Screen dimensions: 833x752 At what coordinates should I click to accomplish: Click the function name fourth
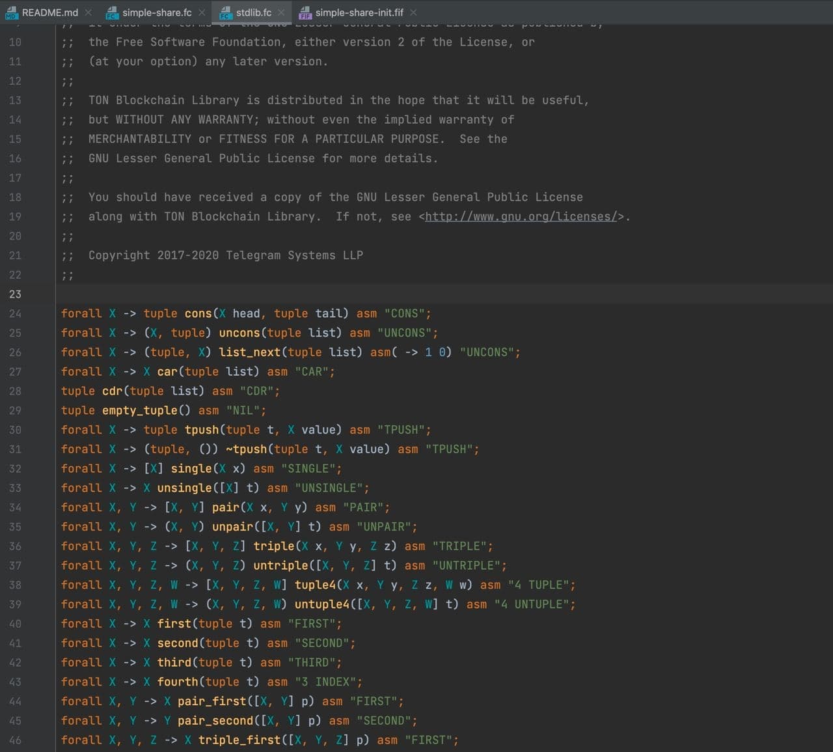(x=178, y=682)
